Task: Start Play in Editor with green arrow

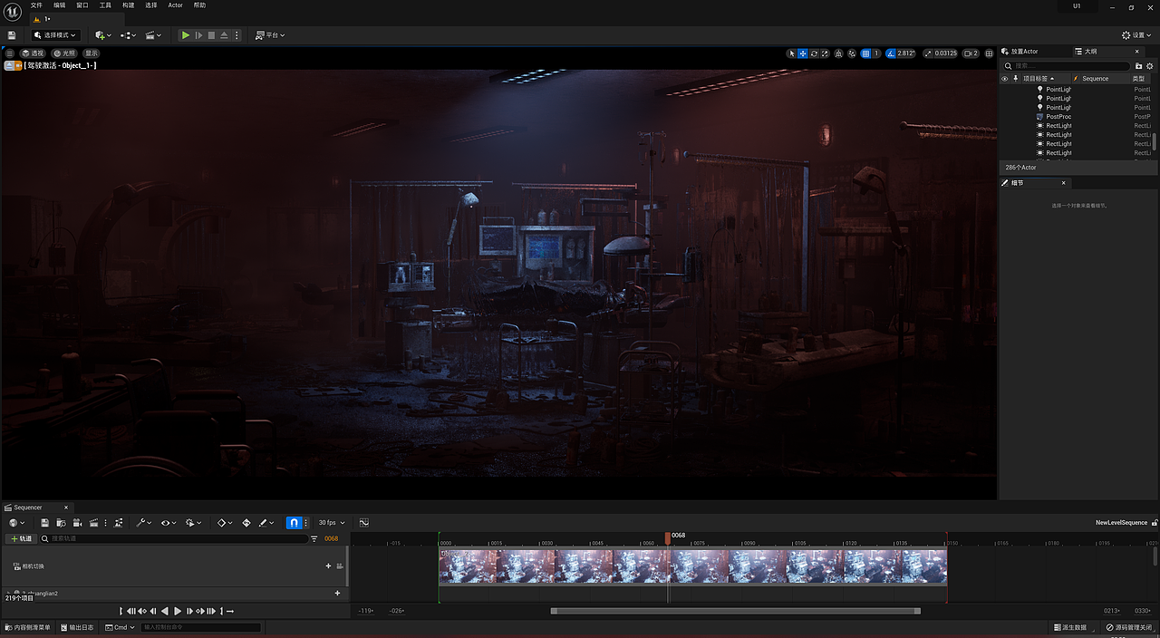Action: [186, 35]
